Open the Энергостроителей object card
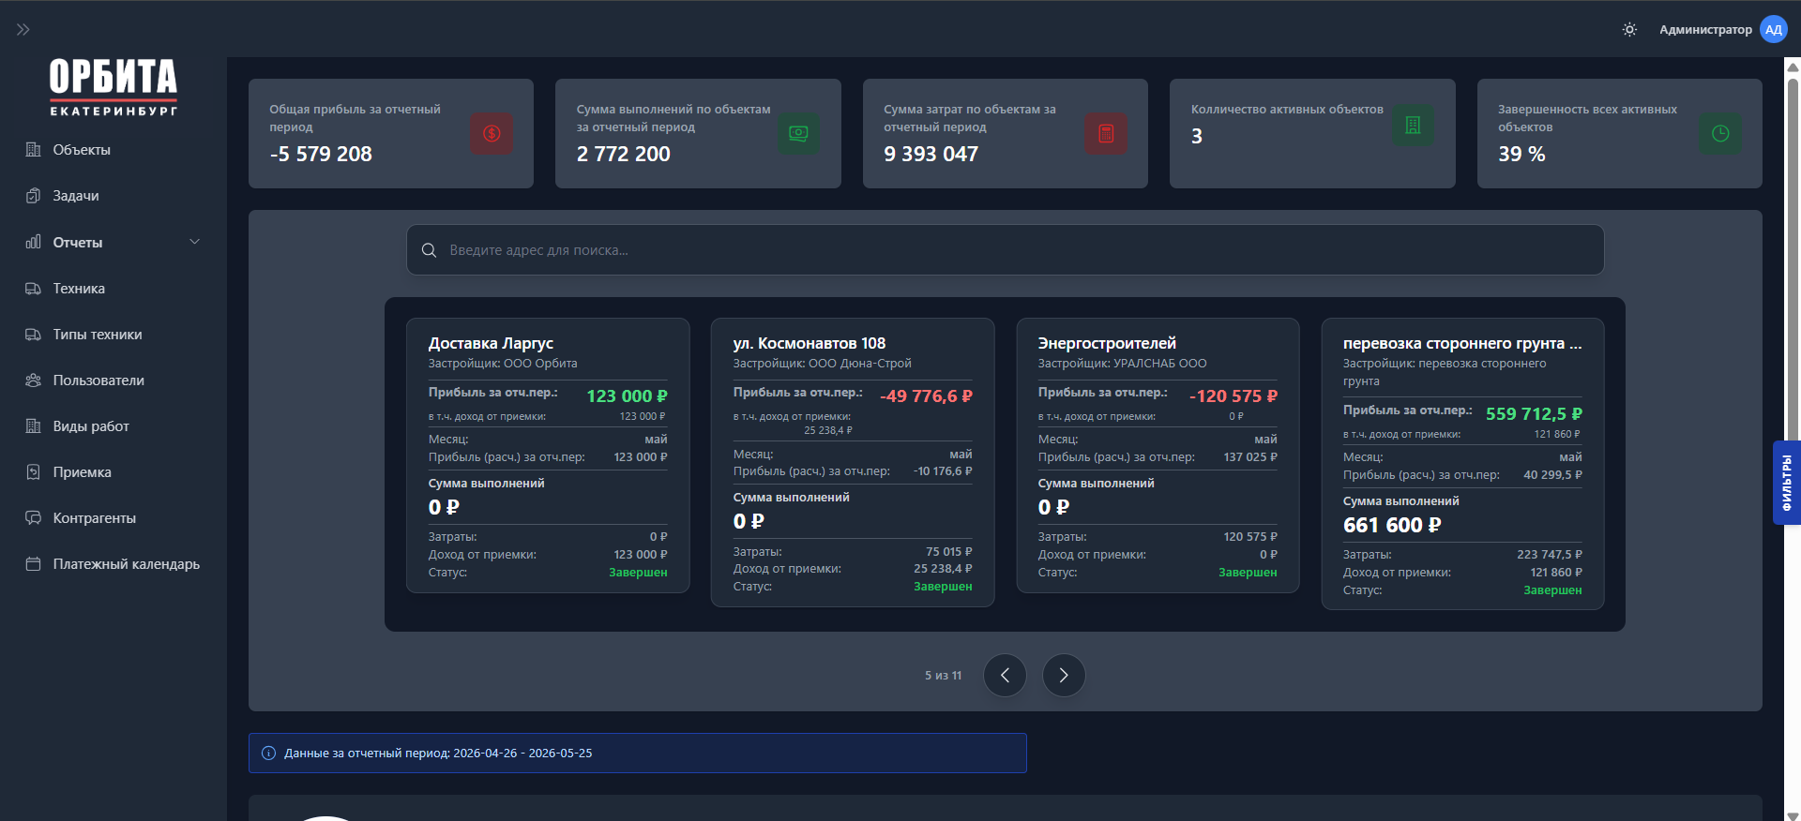The height and width of the screenshot is (821, 1801). pos(1158,455)
